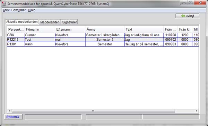Click the left scroll arrow of horizontal scrollbar
Viewport: 208px width, 126px height.
coord(9,111)
